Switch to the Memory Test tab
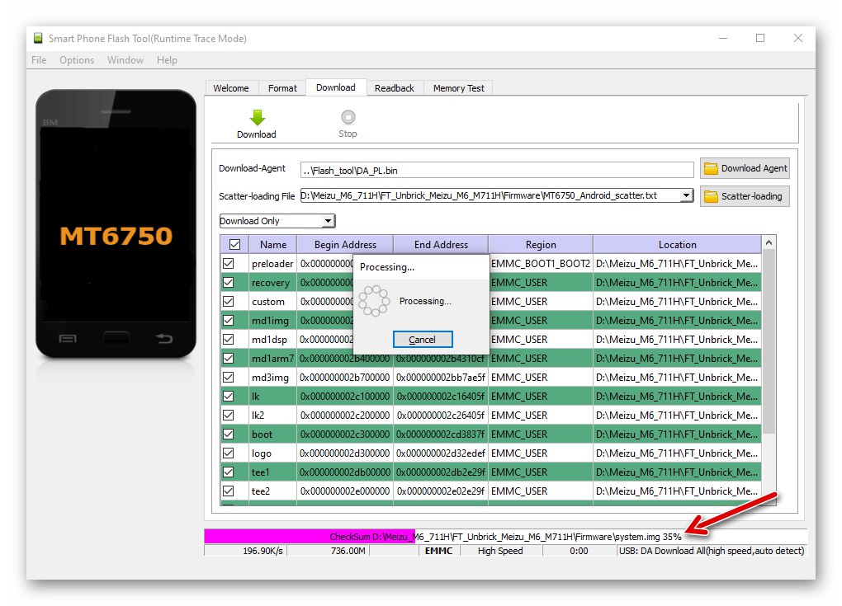 (x=459, y=88)
